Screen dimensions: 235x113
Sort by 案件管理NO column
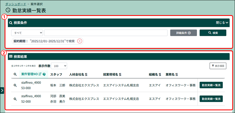(40, 74)
